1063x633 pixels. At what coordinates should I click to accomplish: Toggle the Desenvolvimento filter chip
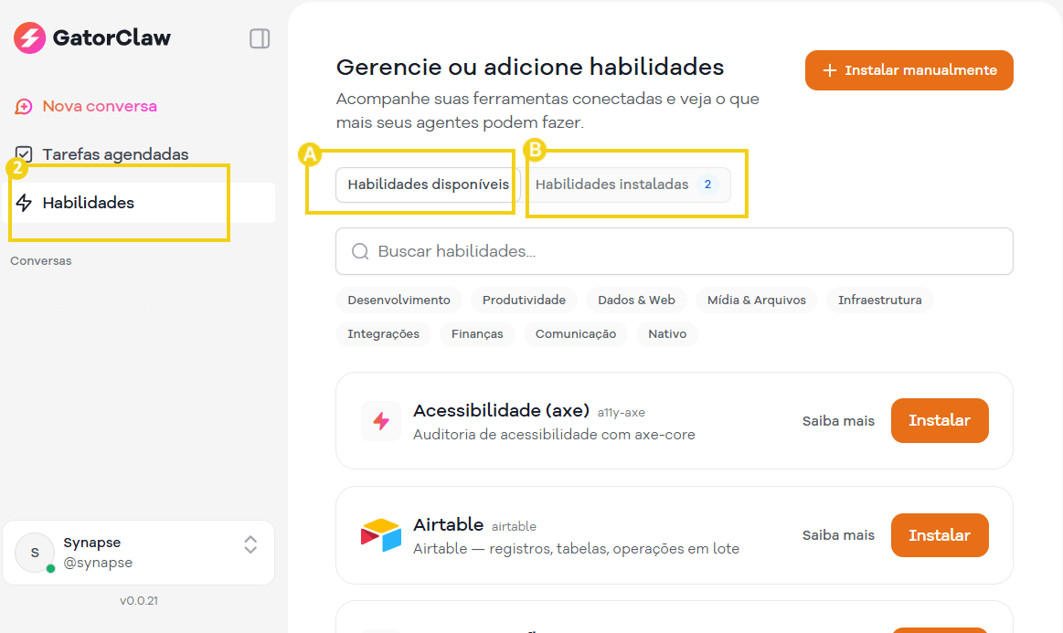click(x=399, y=299)
